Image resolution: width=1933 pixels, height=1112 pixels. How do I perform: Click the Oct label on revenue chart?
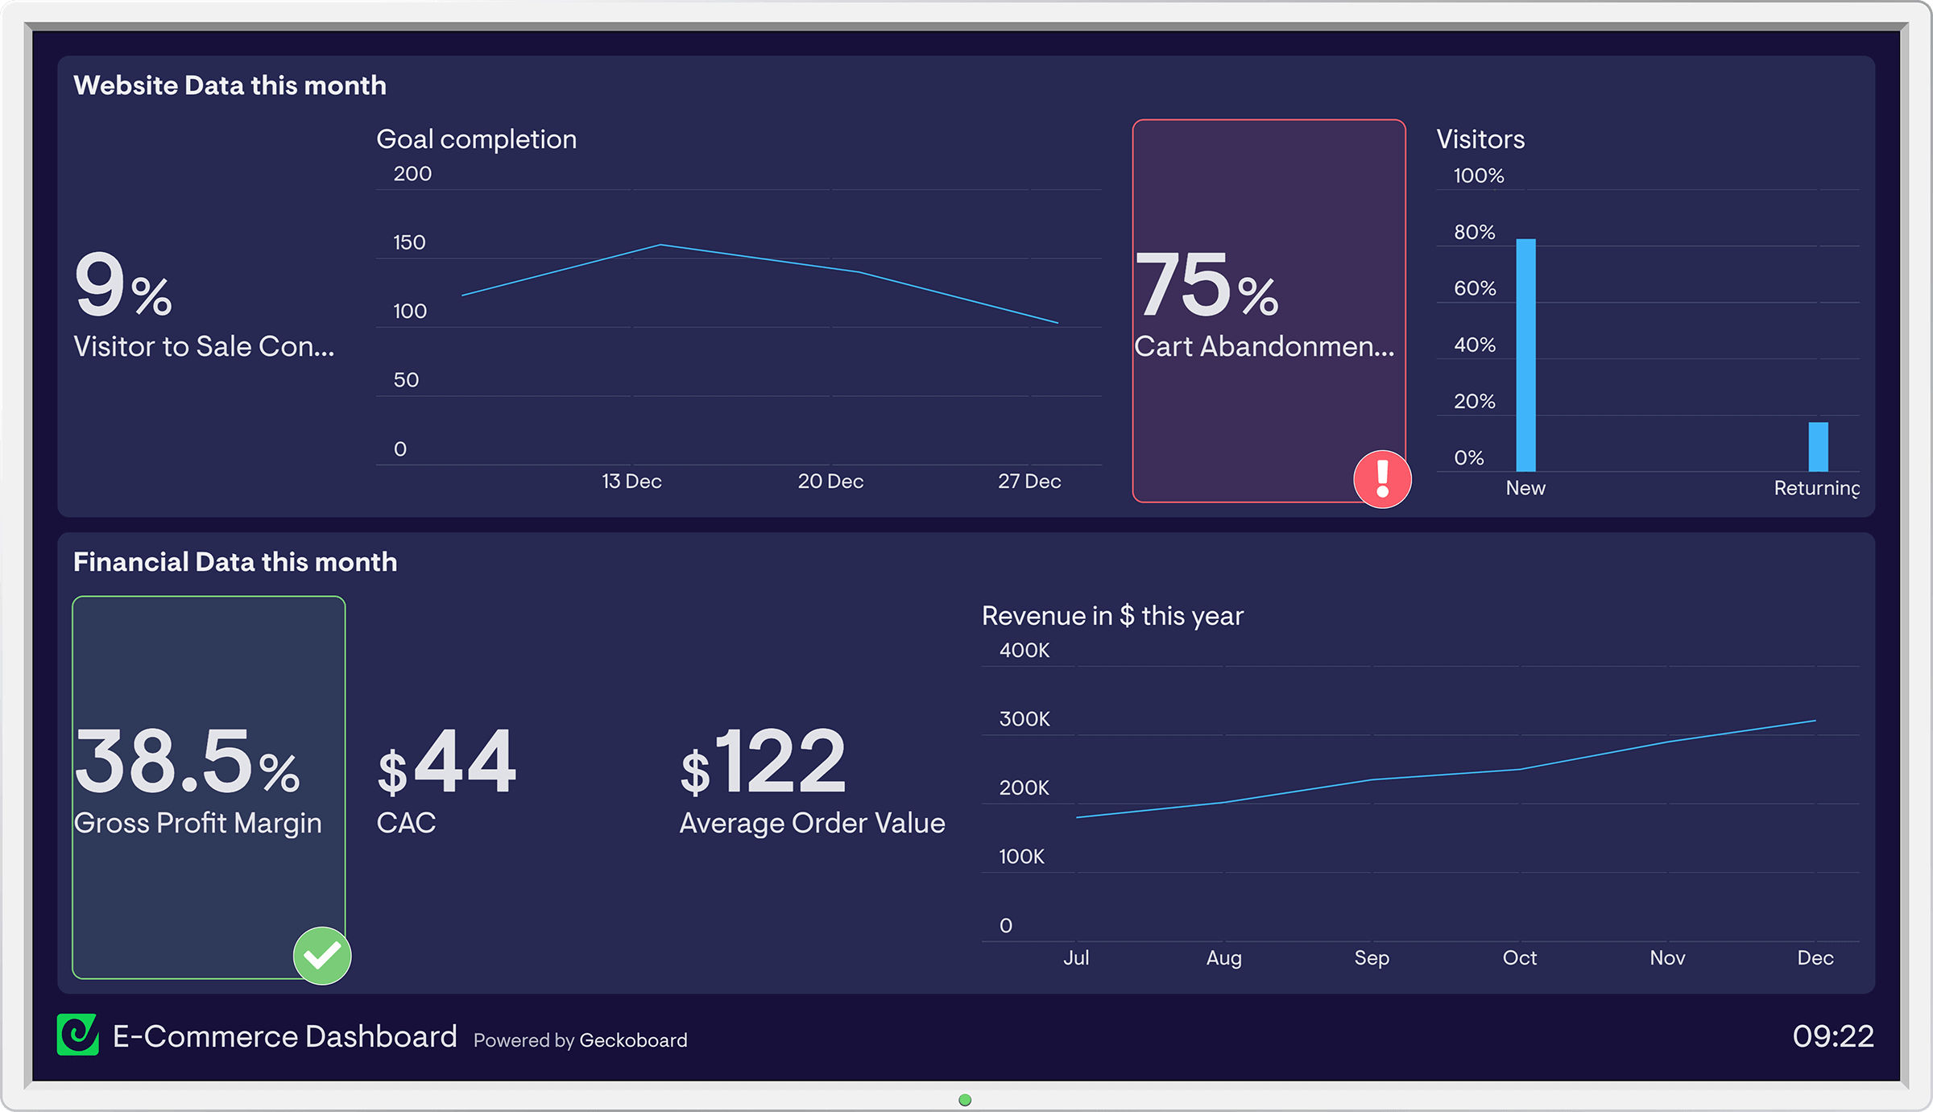1520,958
